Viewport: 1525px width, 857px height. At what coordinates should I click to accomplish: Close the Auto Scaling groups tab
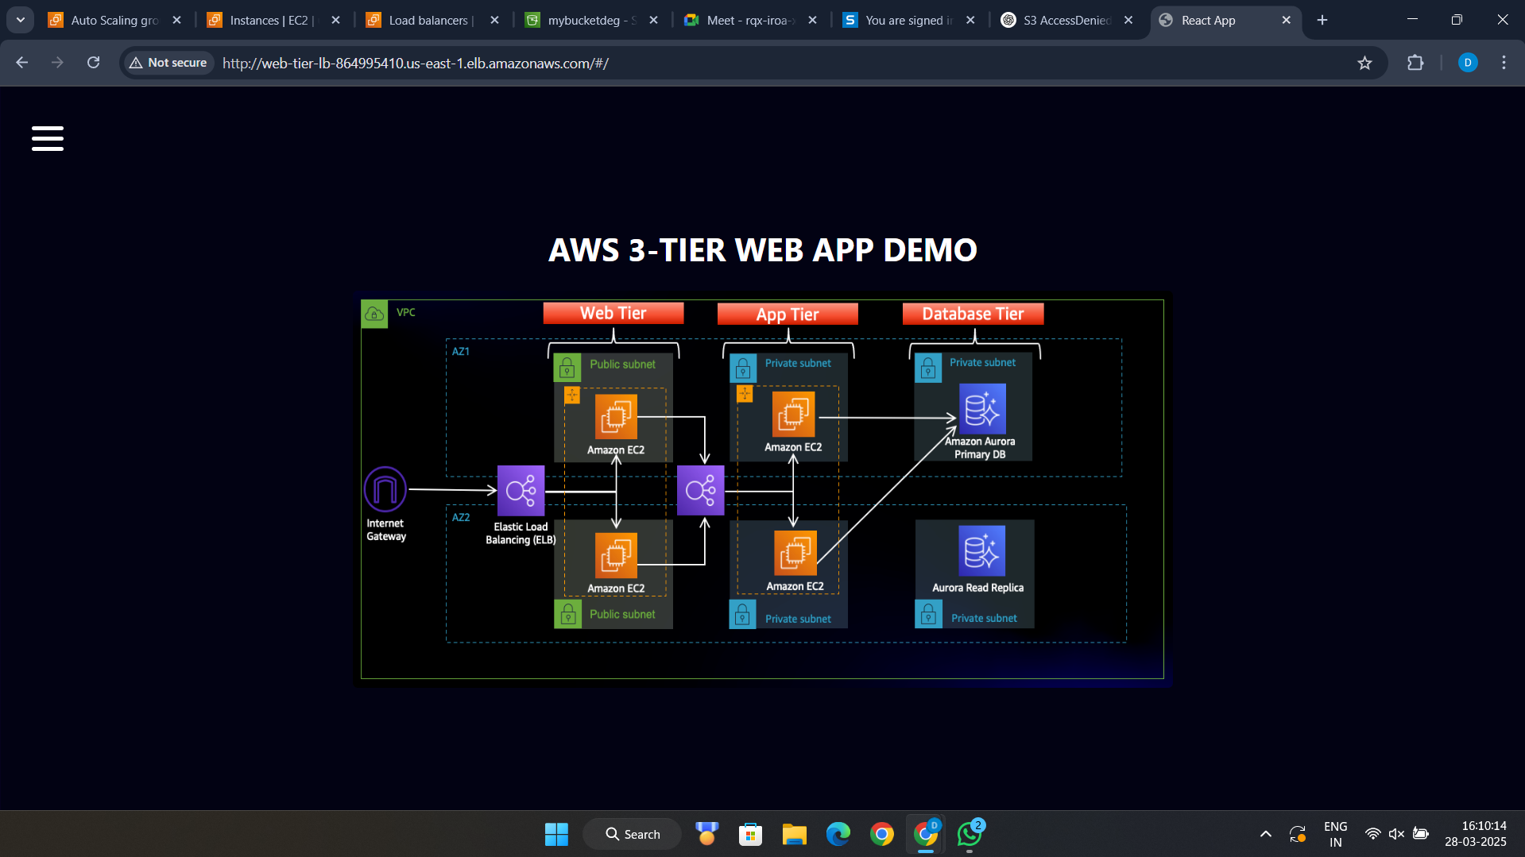176,21
